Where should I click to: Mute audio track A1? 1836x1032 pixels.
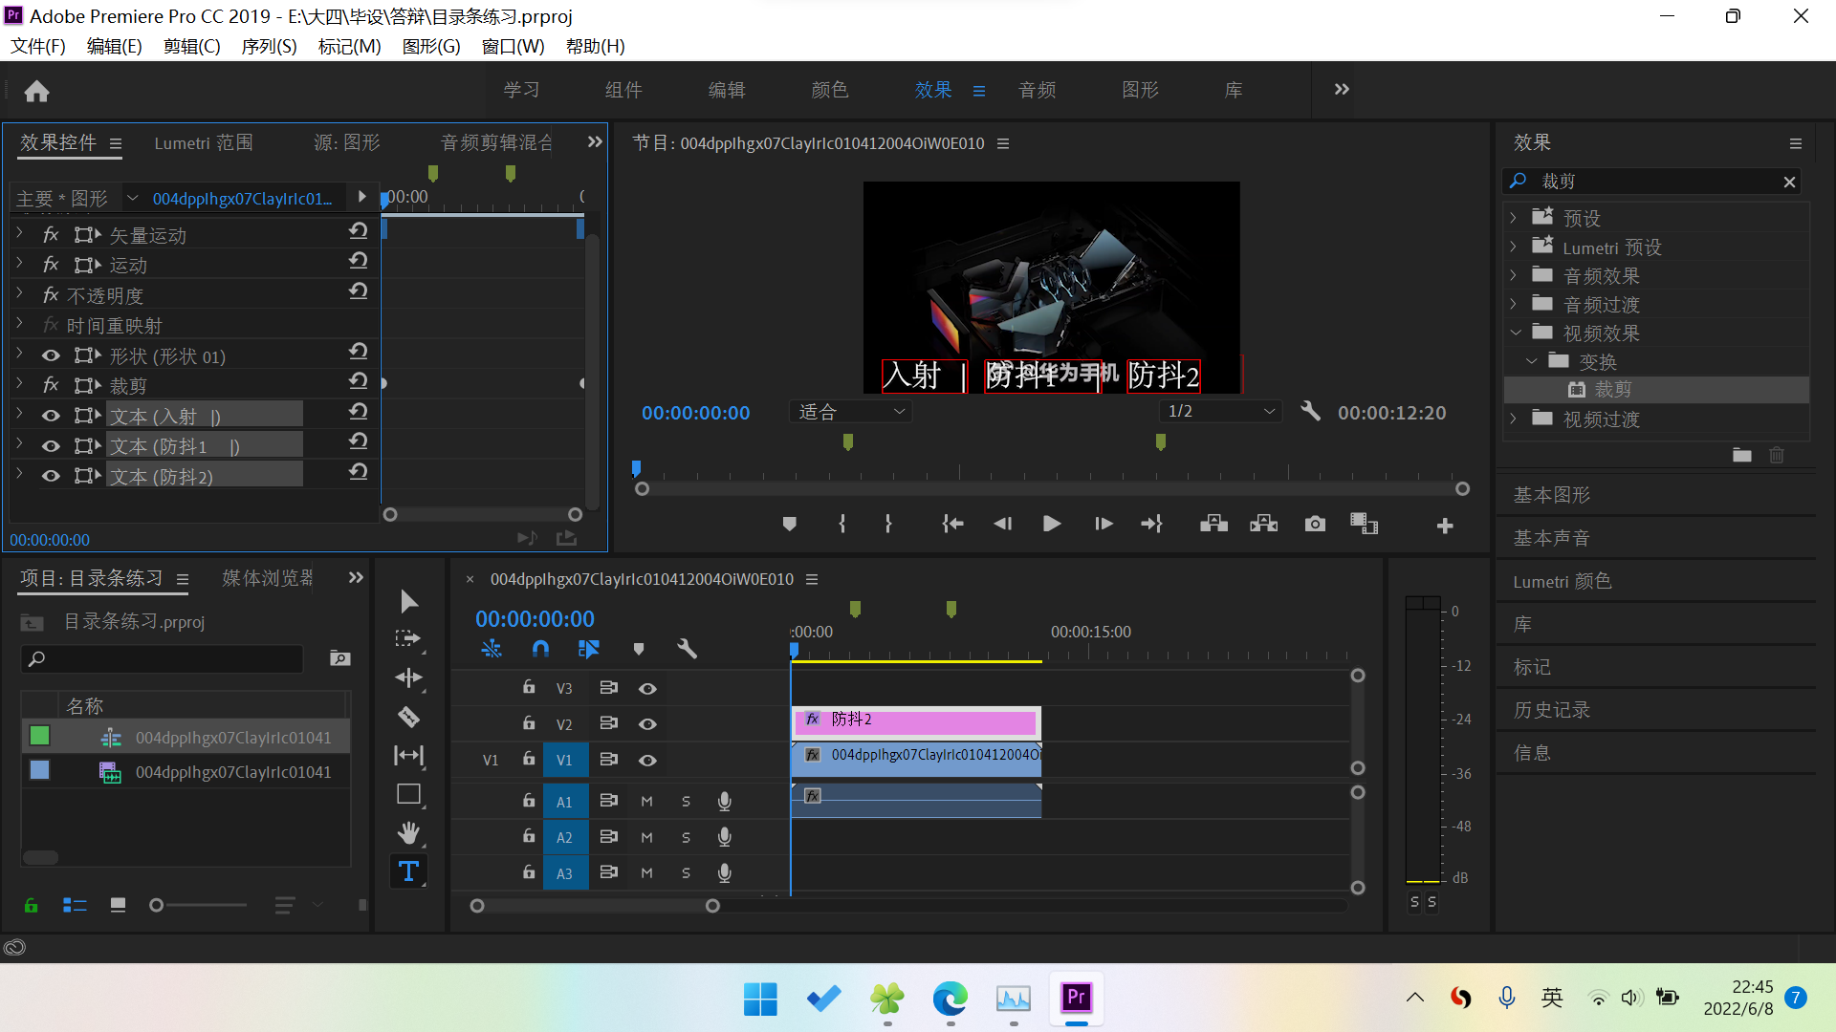click(646, 801)
